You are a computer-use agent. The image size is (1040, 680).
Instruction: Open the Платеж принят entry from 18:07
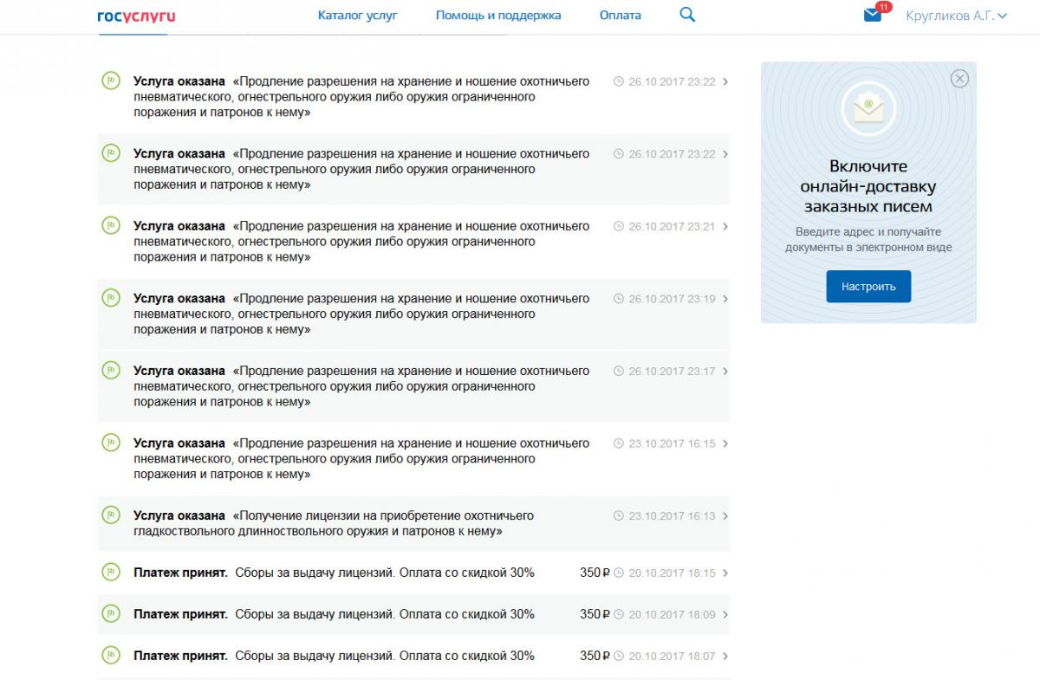tap(413, 656)
